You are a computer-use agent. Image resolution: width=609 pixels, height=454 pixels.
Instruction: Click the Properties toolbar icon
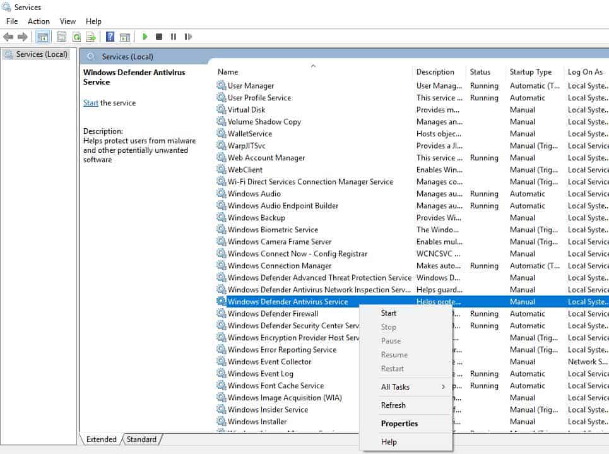tap(61, 37)
